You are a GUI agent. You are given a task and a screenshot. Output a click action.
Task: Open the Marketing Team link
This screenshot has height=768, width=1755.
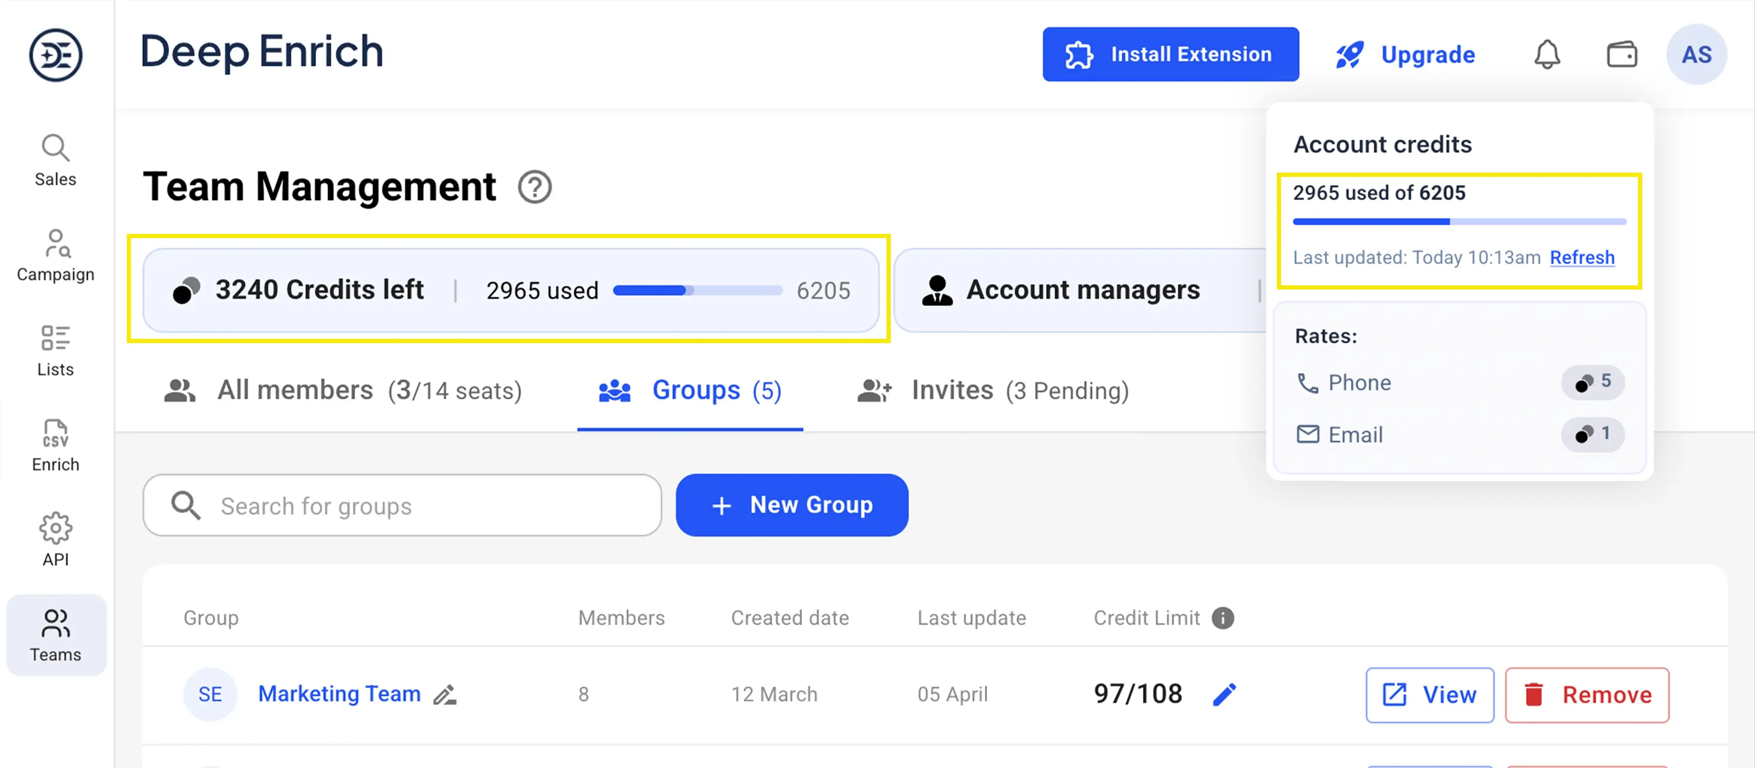click(339, 694)
